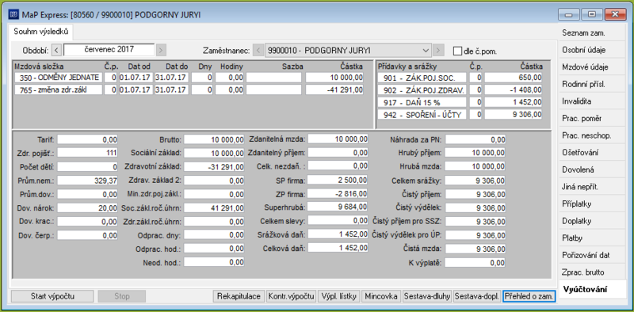Open Rekapitulace report
Viewport: 634px width, 312px height.
[x=239, y=296]
